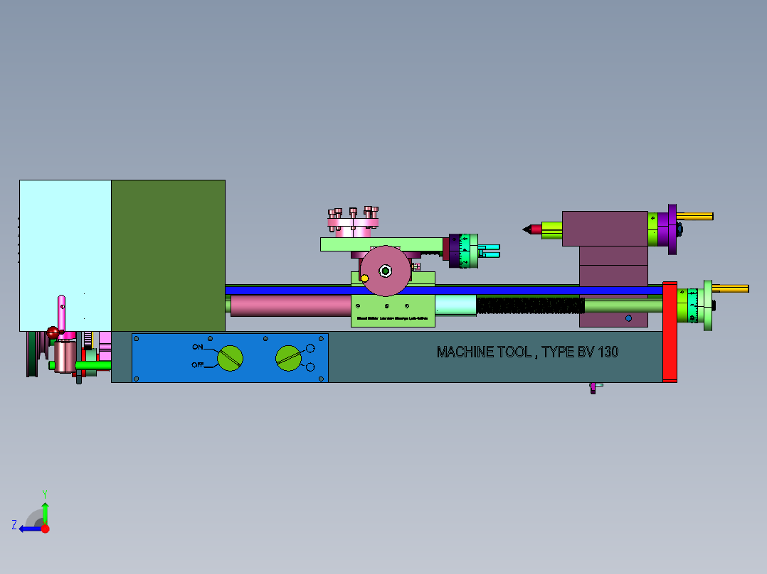Select the blue bed way rail
Screen dimensions: 767x574
click(444, 291)
